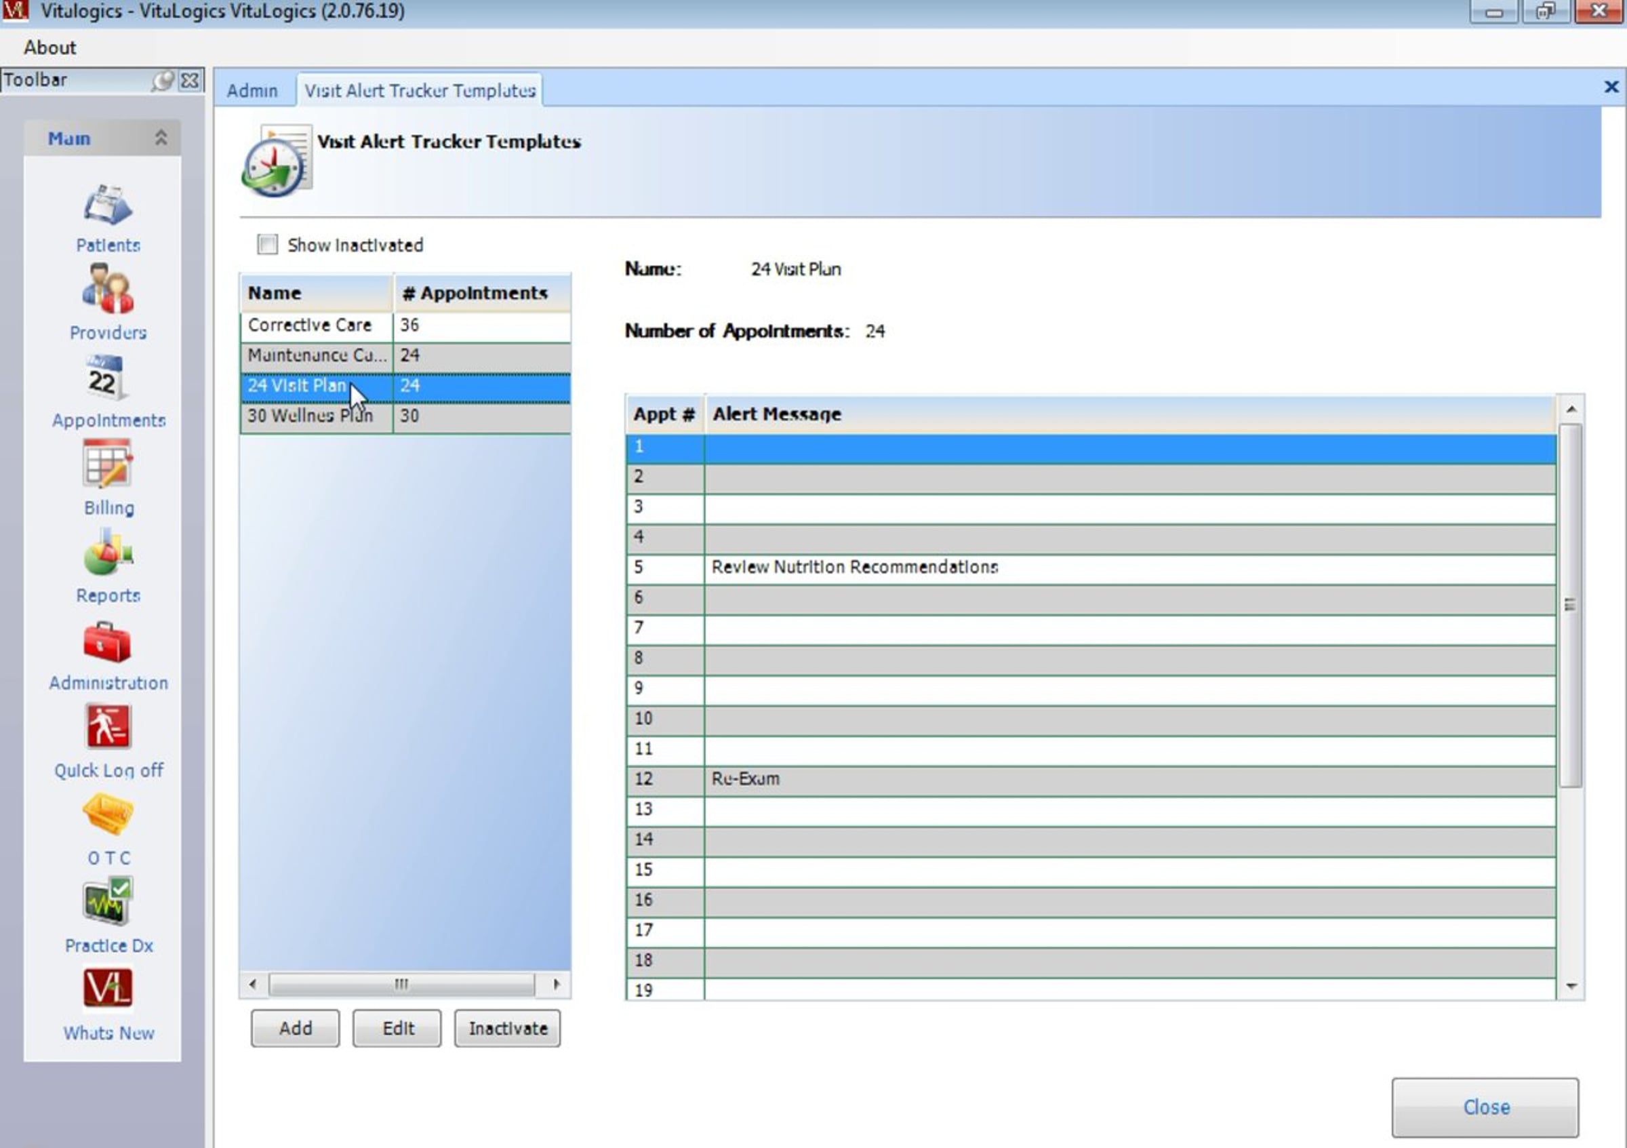Collapse the Main toolbar group chevron
Image resolution: width=1627 pixels, height=1148 pixels.
coord(161,138)
